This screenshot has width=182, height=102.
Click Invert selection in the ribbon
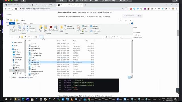coord(96,31)
